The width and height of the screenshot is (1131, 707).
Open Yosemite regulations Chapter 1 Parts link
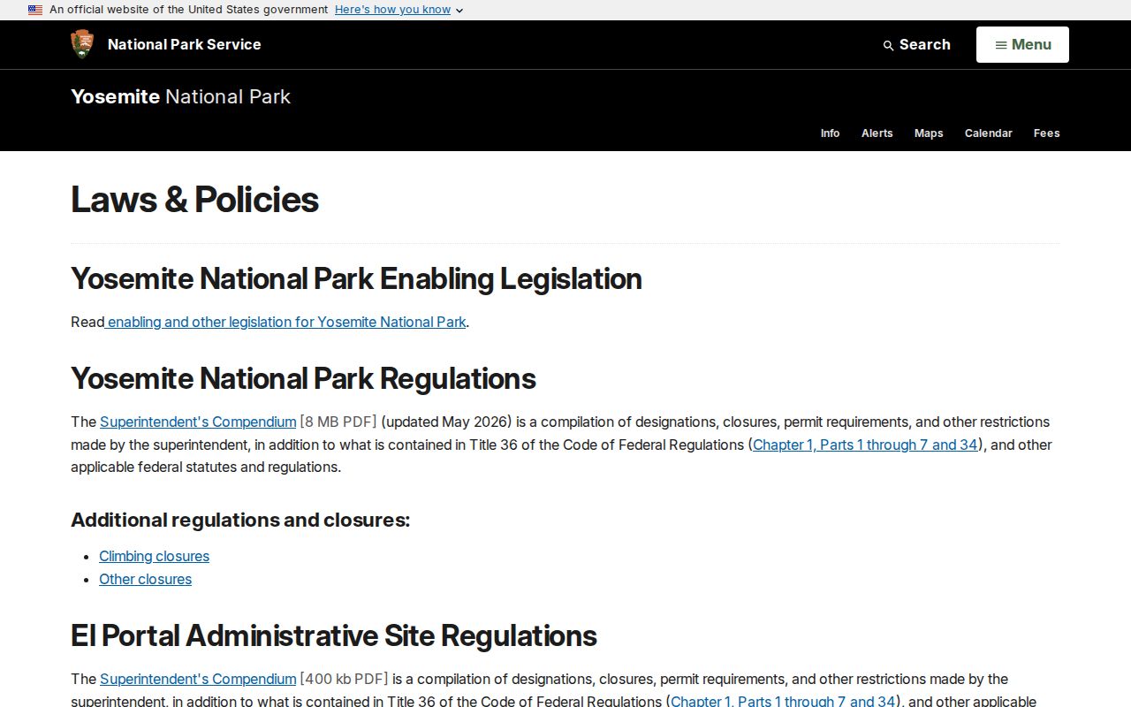click(x=865, y=445)
